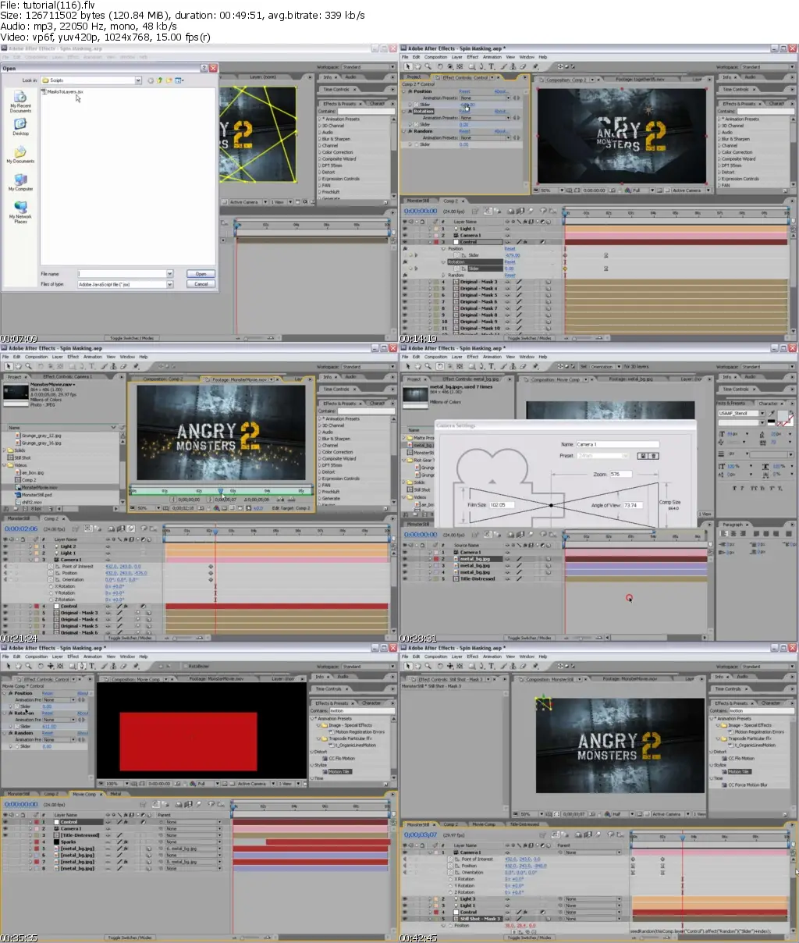The height and width of the screenshot is (943, 799).
Task: Select the Rotation tool in the 00:28:31 frame
Action: pos(440,366)
